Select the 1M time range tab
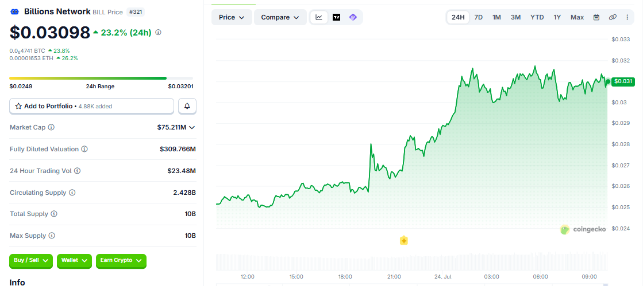Image resolution: width=643 pixels, height=286 pixels. pos(496,17)
